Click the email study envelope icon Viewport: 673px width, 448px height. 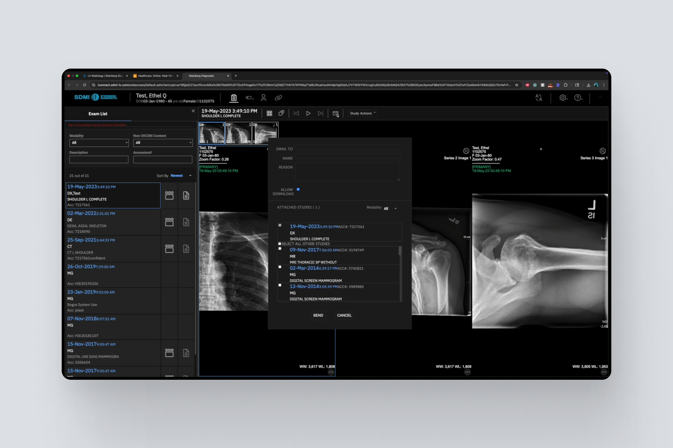335,114
